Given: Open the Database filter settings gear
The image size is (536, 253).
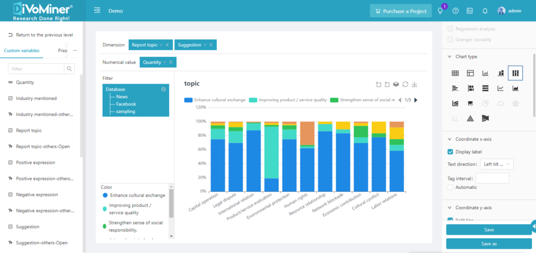Looking at the screenshot, I should tap(163, 89).
